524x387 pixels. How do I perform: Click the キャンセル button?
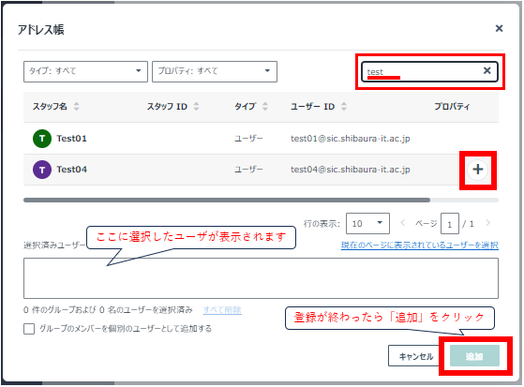[415, 356]
